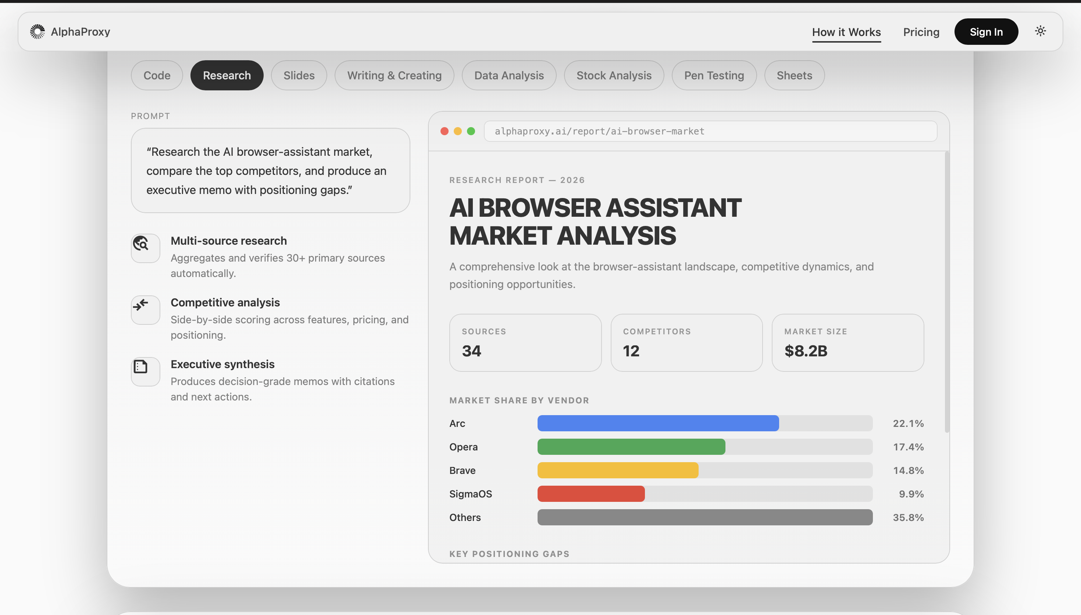Click the 'RESEARCH REPORT — 2026' label
1081x615 pixels.
click(x=517, y=180)
